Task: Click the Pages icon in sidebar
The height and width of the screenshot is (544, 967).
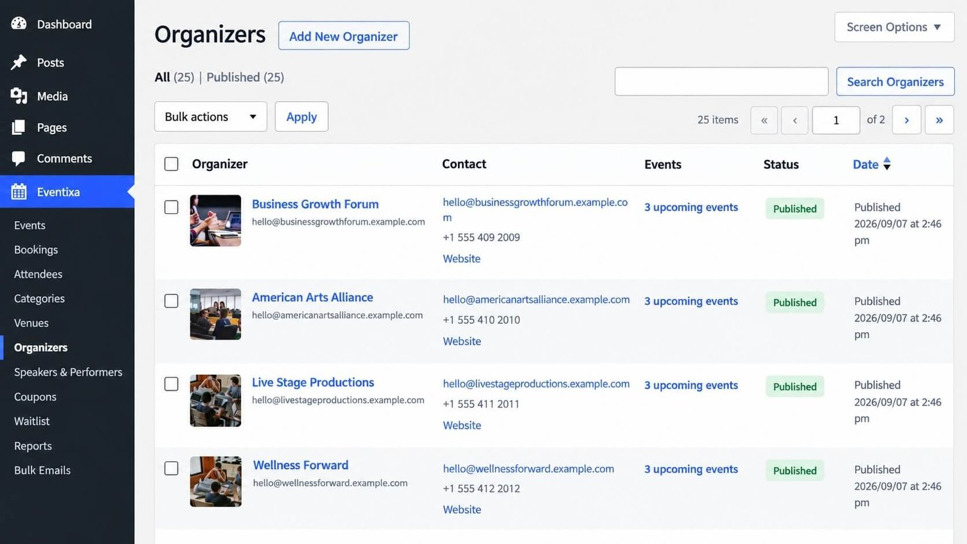Action: point(19,127)
